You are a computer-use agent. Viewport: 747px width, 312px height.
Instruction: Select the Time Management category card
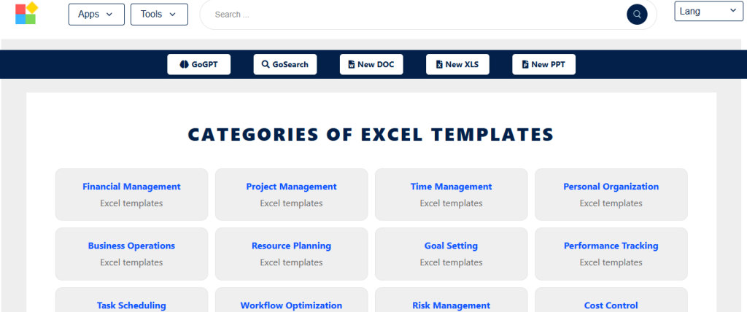coord(451,195)
